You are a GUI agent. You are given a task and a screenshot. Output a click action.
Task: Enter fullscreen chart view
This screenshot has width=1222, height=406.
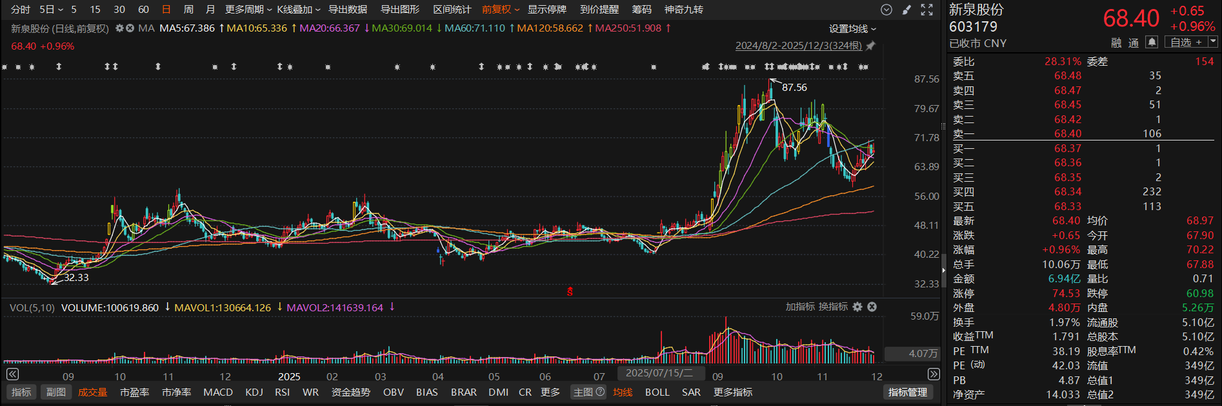[x=927, y=10]
